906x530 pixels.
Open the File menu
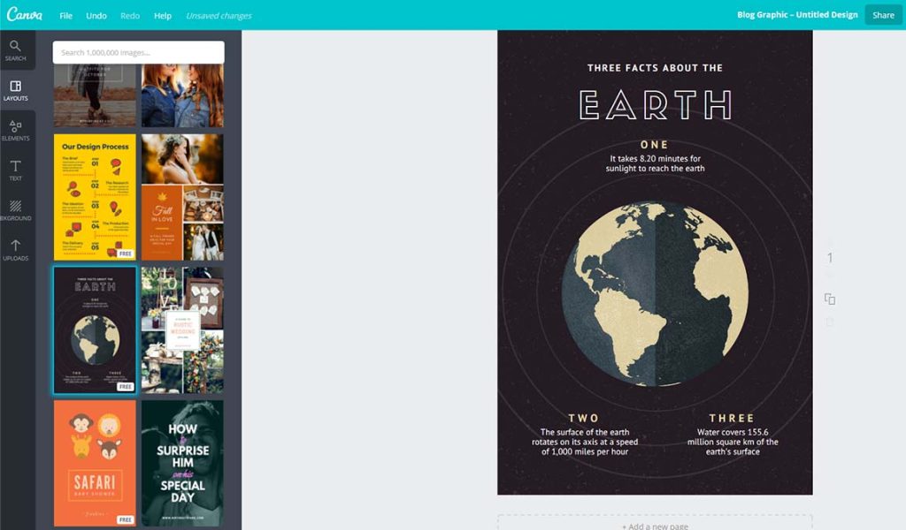pos(65,16)
